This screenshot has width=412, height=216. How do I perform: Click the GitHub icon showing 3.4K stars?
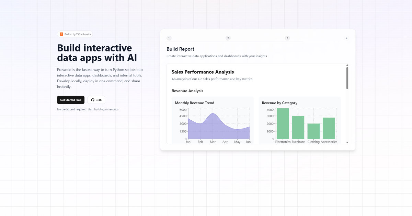pyautogui.click(x=92, y=100)
